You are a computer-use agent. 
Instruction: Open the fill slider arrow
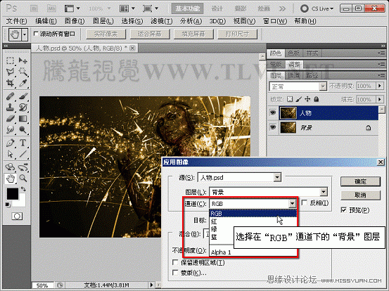(380, 99)
